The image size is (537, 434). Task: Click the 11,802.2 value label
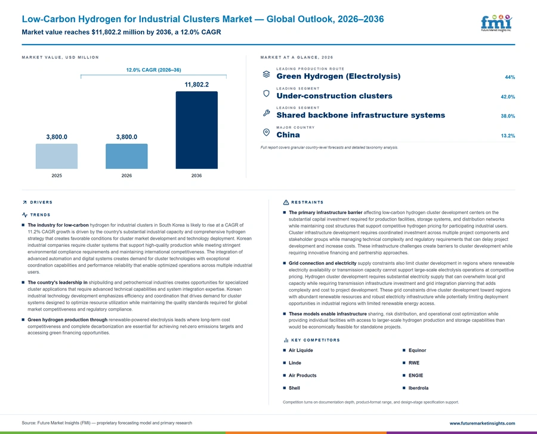[196, 85]
